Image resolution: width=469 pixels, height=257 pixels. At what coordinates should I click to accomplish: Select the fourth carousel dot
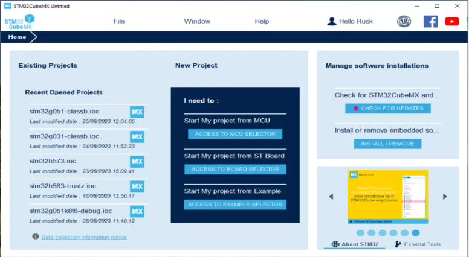pos(393,233)
